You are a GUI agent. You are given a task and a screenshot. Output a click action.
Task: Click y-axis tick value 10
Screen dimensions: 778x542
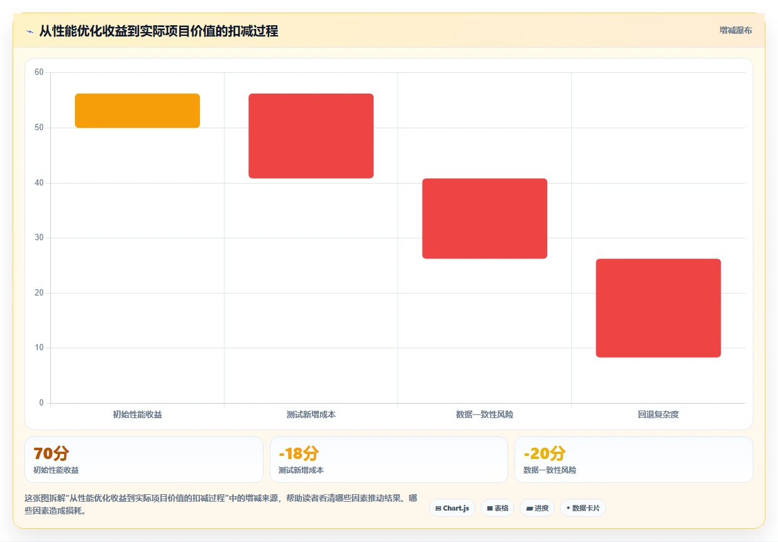coord(39,348)
